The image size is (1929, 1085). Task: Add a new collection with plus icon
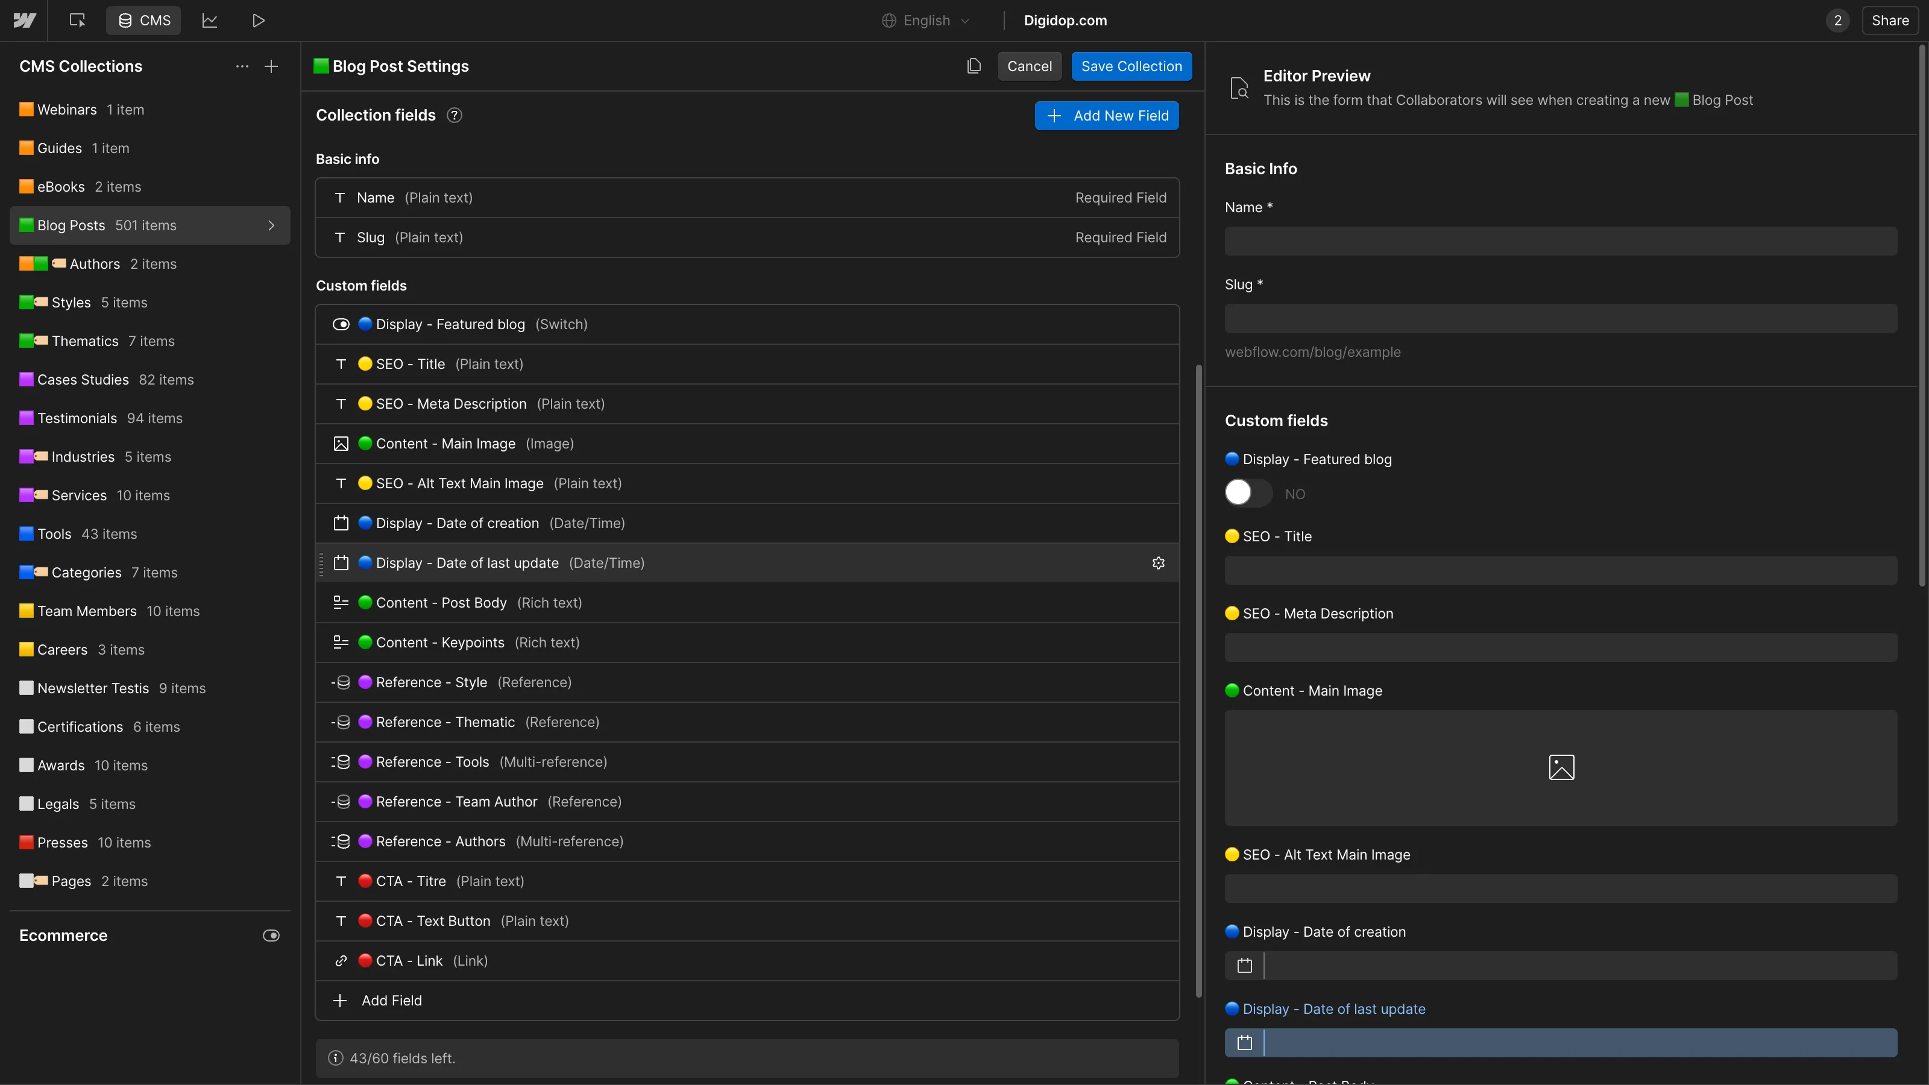click(271, 66)
